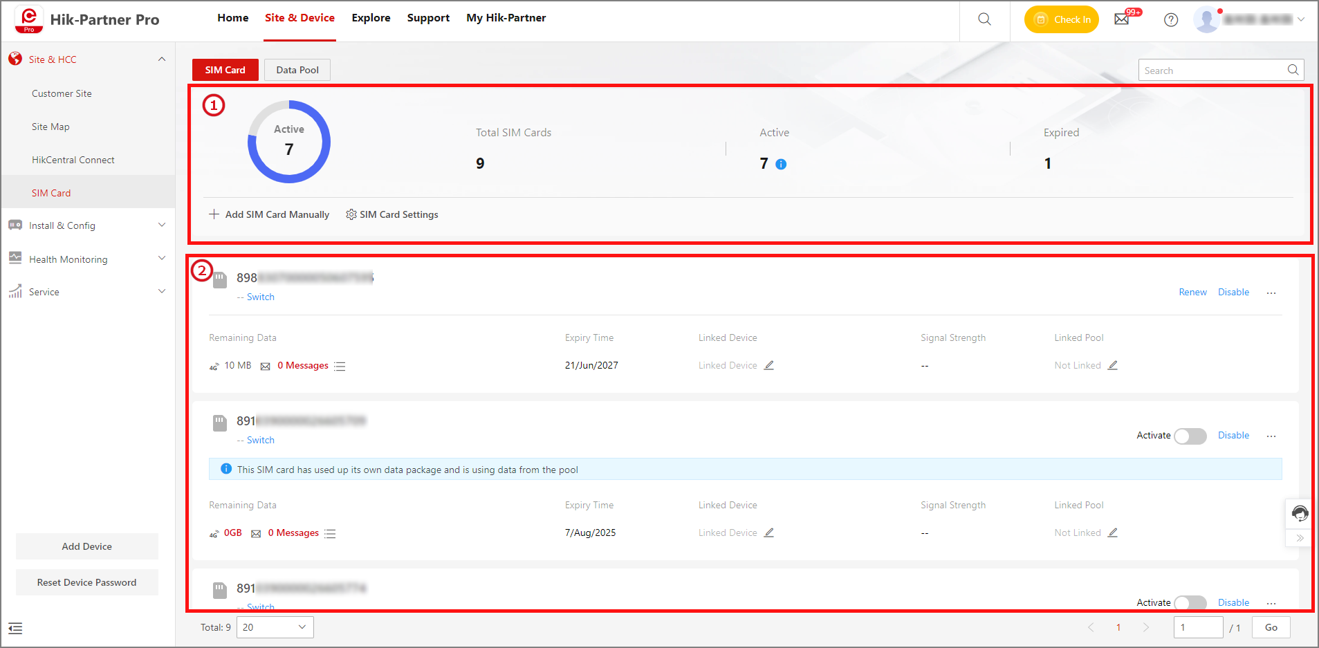Click page number 1 in pagination
The width and height of the screenshot is (1319, 648).
coord(1118,627)
